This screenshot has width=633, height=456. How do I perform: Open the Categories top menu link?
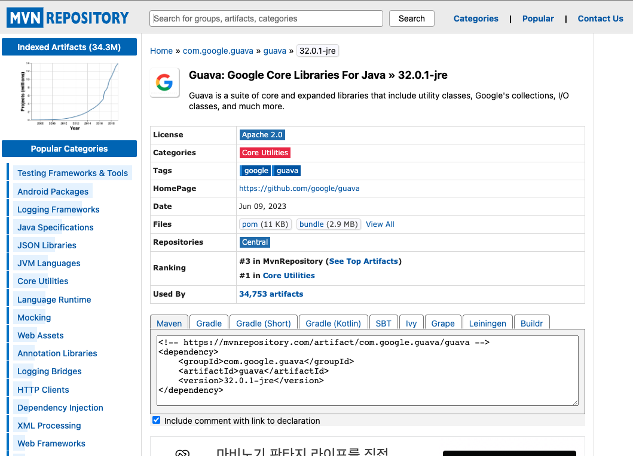[x=476, y=19]
